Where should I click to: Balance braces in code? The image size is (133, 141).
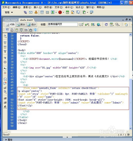(x=5, y=62)
